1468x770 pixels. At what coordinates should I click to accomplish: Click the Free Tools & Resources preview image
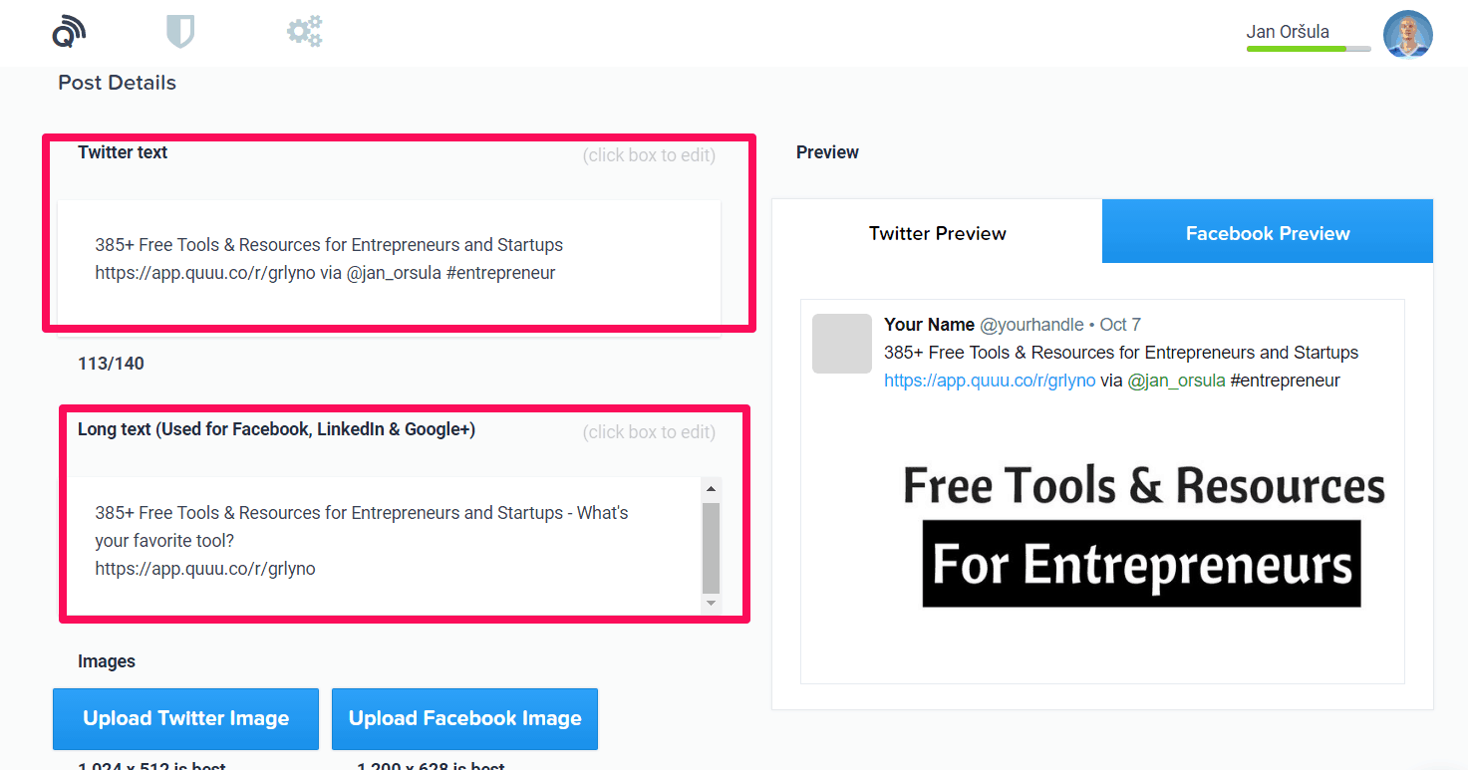tap(1143, 533)
